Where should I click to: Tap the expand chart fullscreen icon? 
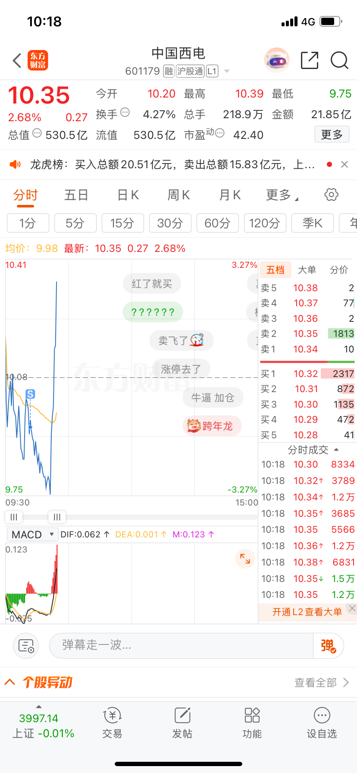click(x=245, y=559)
